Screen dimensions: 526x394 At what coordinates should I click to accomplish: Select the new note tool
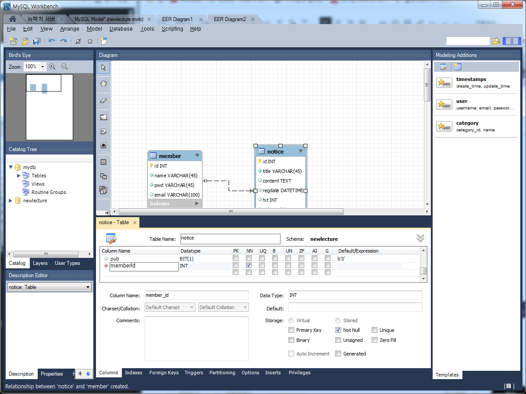103,131
